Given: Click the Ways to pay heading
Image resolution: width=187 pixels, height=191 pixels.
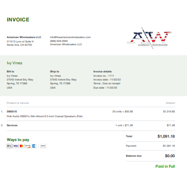Looking at the screenshot, I should coord(18,140).
